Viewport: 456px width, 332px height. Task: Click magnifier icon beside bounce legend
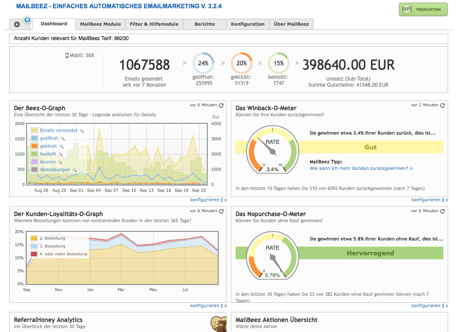click(60, 162)
